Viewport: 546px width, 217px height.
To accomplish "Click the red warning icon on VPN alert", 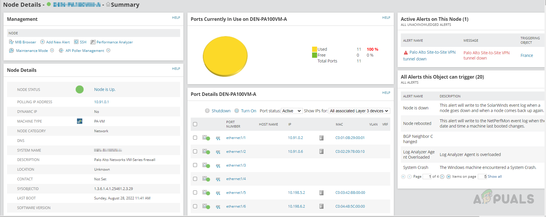I will [x=406, y=52].
